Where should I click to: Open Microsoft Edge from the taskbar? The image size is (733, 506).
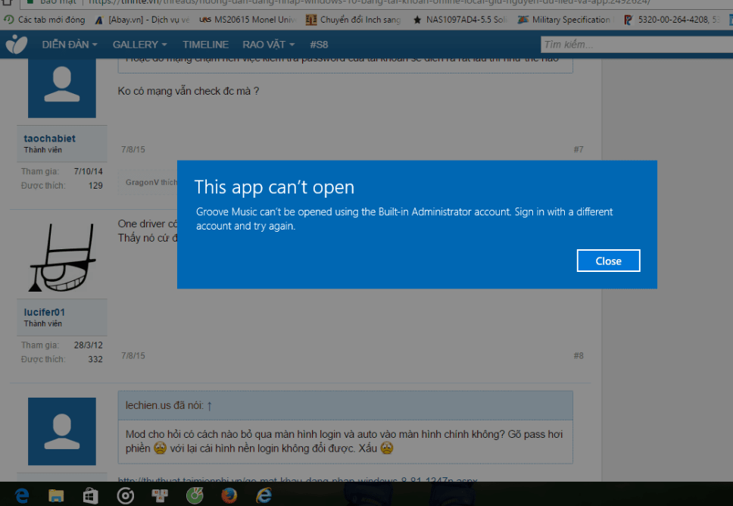point(22,495)
